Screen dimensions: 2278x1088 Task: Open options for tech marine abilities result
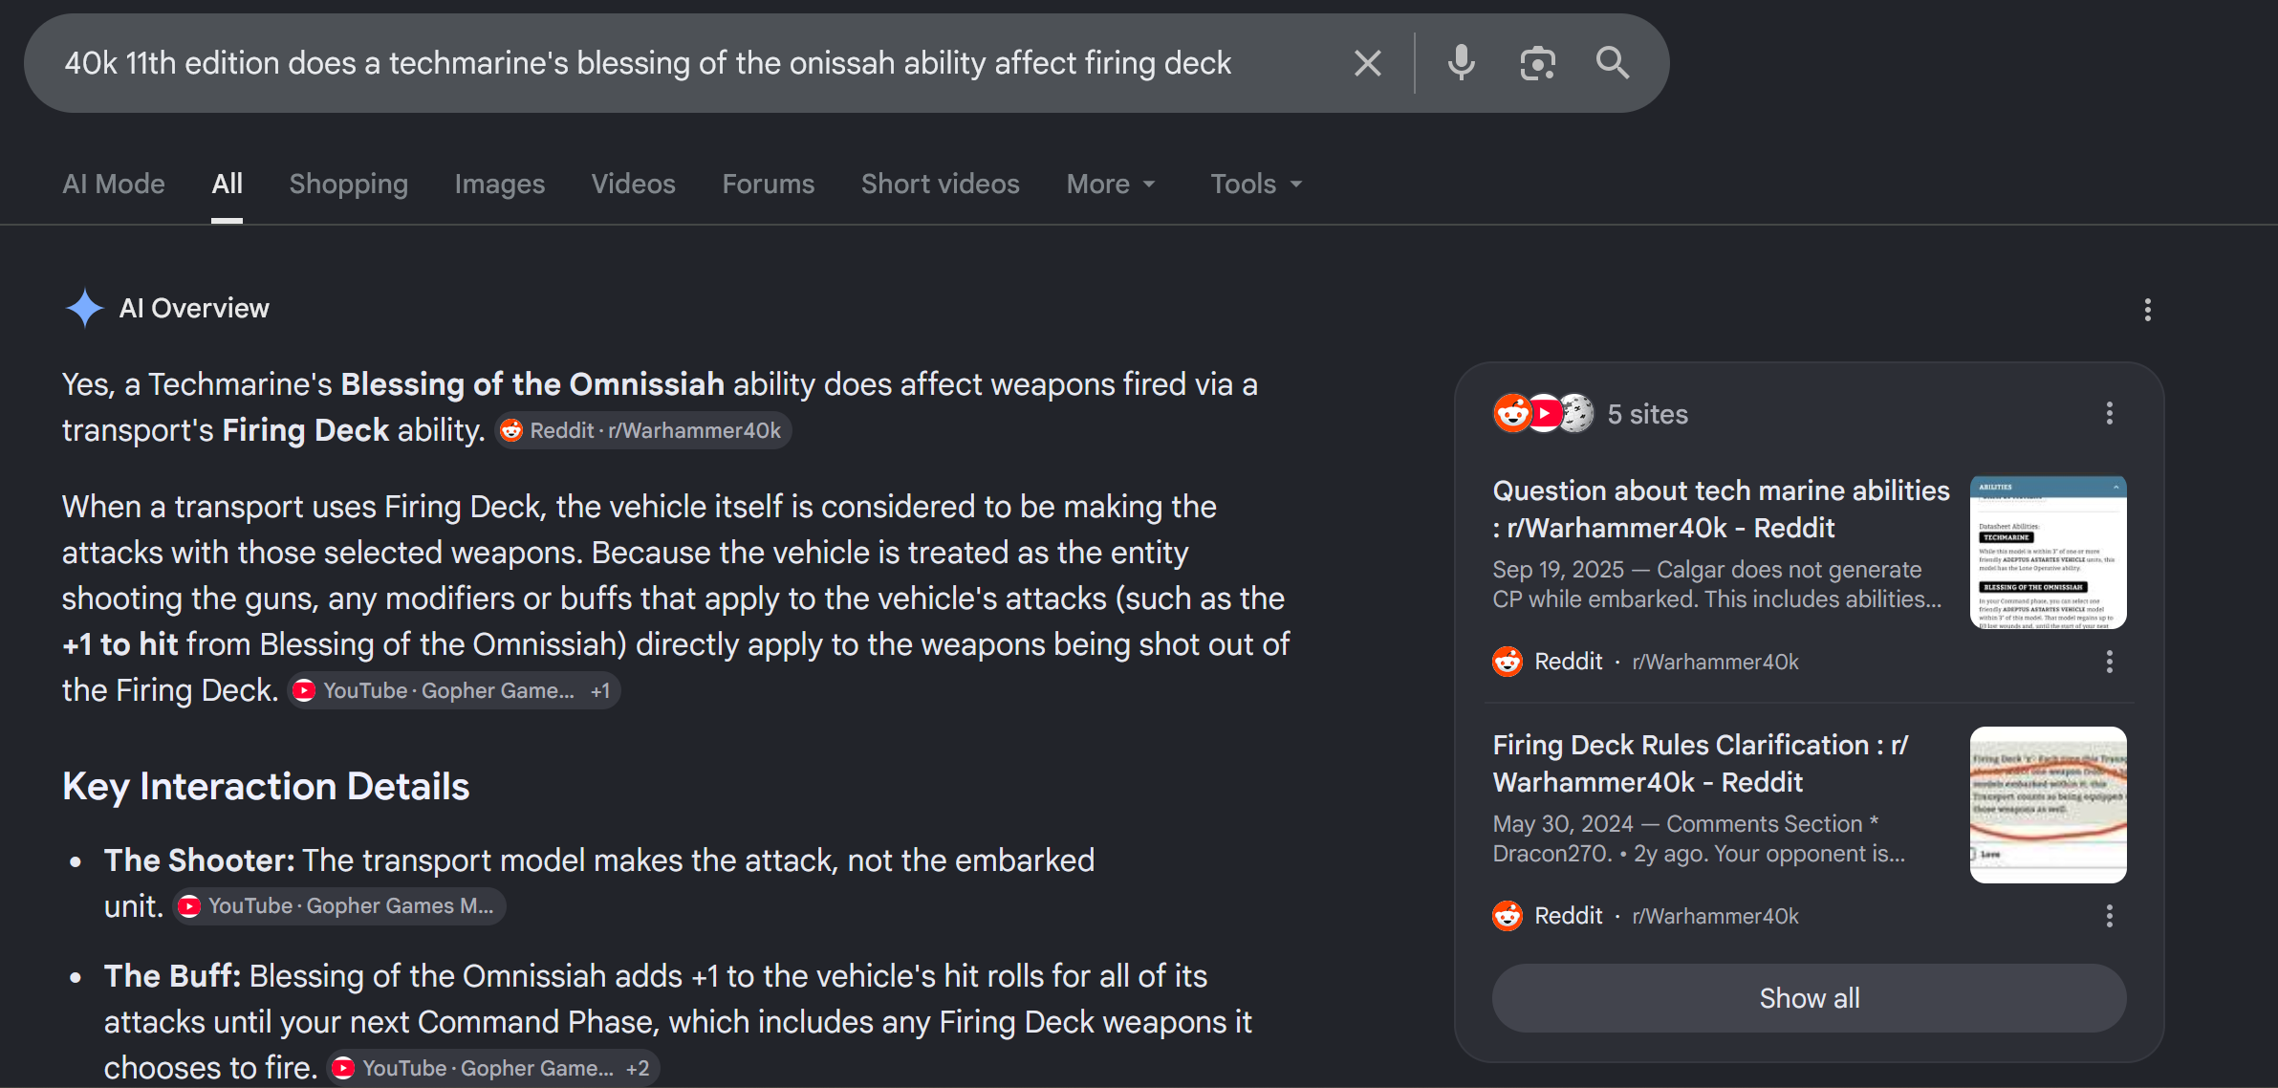click(x=2109, y=662)
